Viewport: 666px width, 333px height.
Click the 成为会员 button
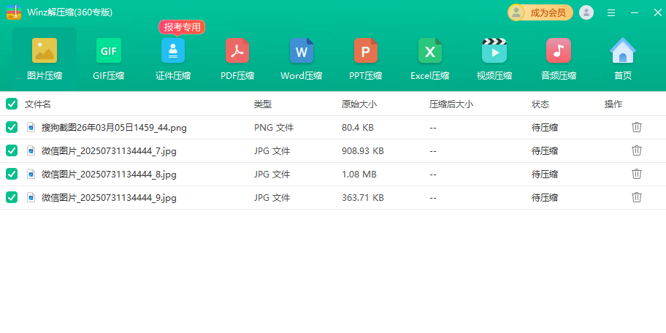(x=540, y=12)
